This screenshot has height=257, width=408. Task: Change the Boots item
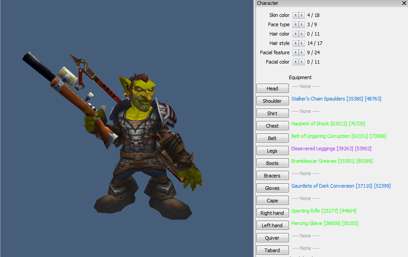pos(272,163)
